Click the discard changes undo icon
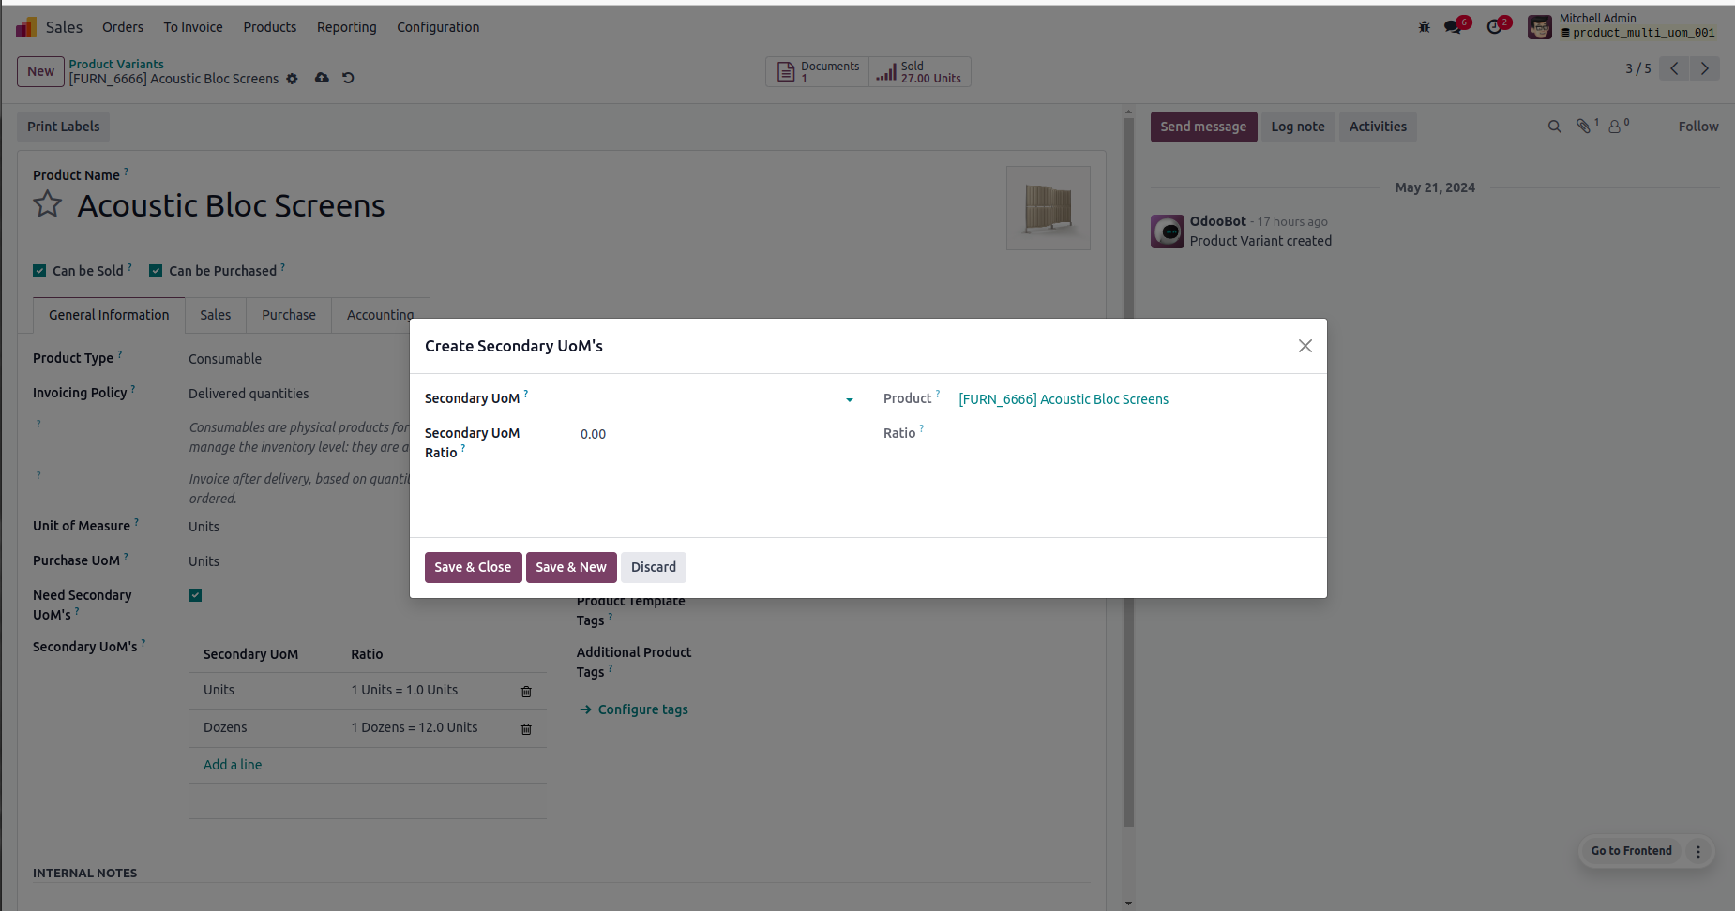This screenshot has height=911, width=1735. point(348,78)
